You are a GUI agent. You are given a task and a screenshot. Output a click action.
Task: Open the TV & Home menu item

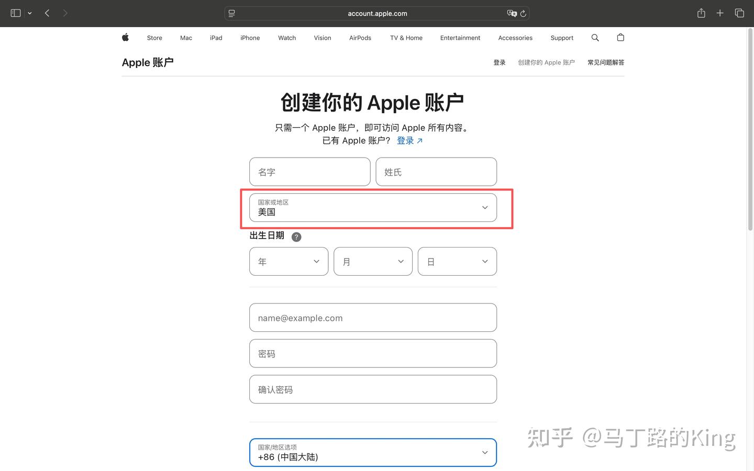[406, 38]
